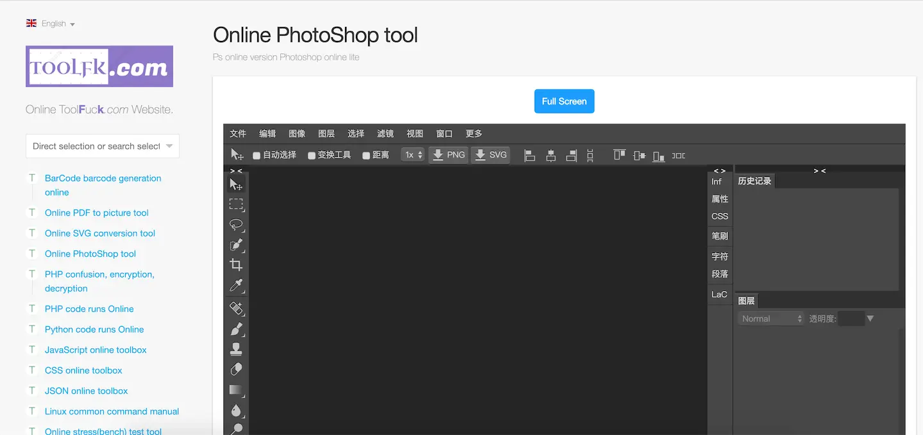Select the Clone Stamp tool
923x435 pixels.
[237, 349]
